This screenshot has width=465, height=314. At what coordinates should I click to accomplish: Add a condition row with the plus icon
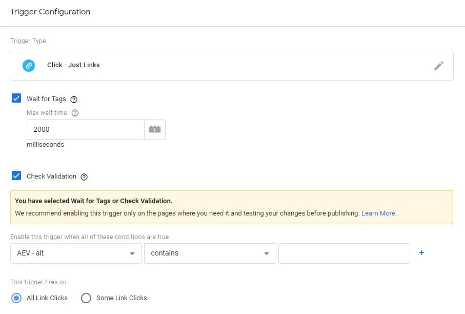tap(421, 253)
